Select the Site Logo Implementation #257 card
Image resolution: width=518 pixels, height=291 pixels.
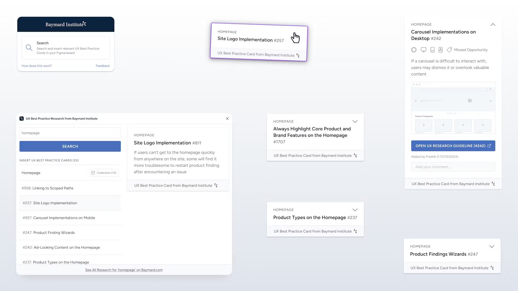tap(259, 42)
